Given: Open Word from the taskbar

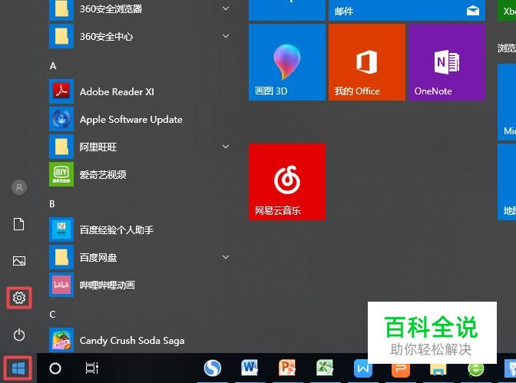Looking at the screenshot, I should pyautogui.click(x=250, y=368).
